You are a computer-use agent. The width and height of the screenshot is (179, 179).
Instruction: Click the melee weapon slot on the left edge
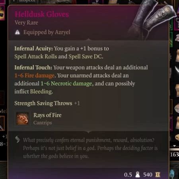pyautogui.click(x=2, y=123)
